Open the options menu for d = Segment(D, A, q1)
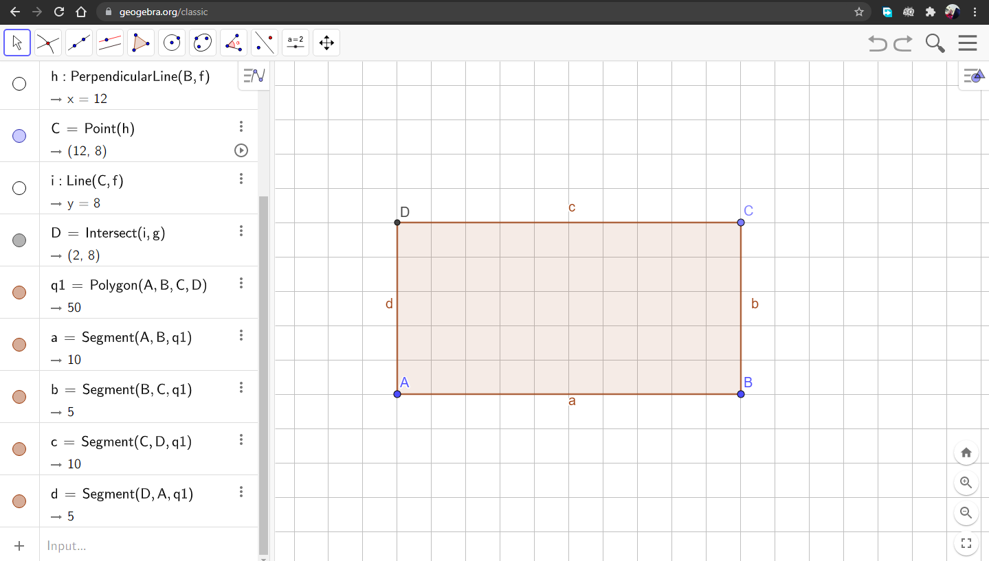Viewport: 989px width, 561px height. click(241, 492)
